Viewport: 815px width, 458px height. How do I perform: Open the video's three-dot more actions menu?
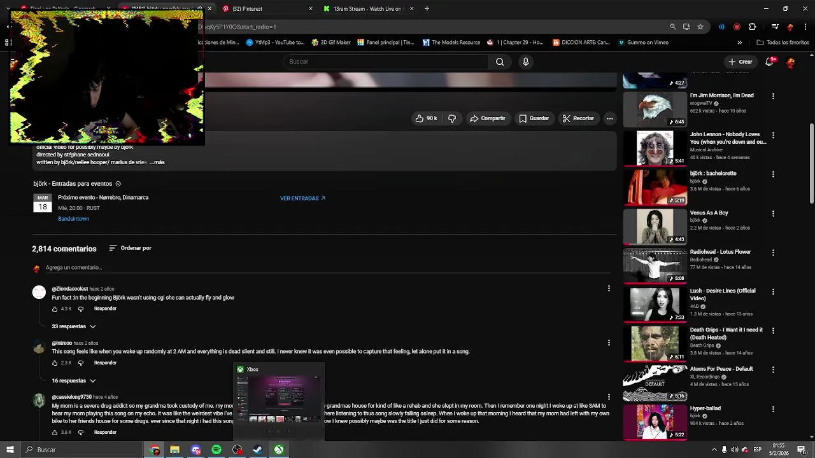[x=609, y=118]
